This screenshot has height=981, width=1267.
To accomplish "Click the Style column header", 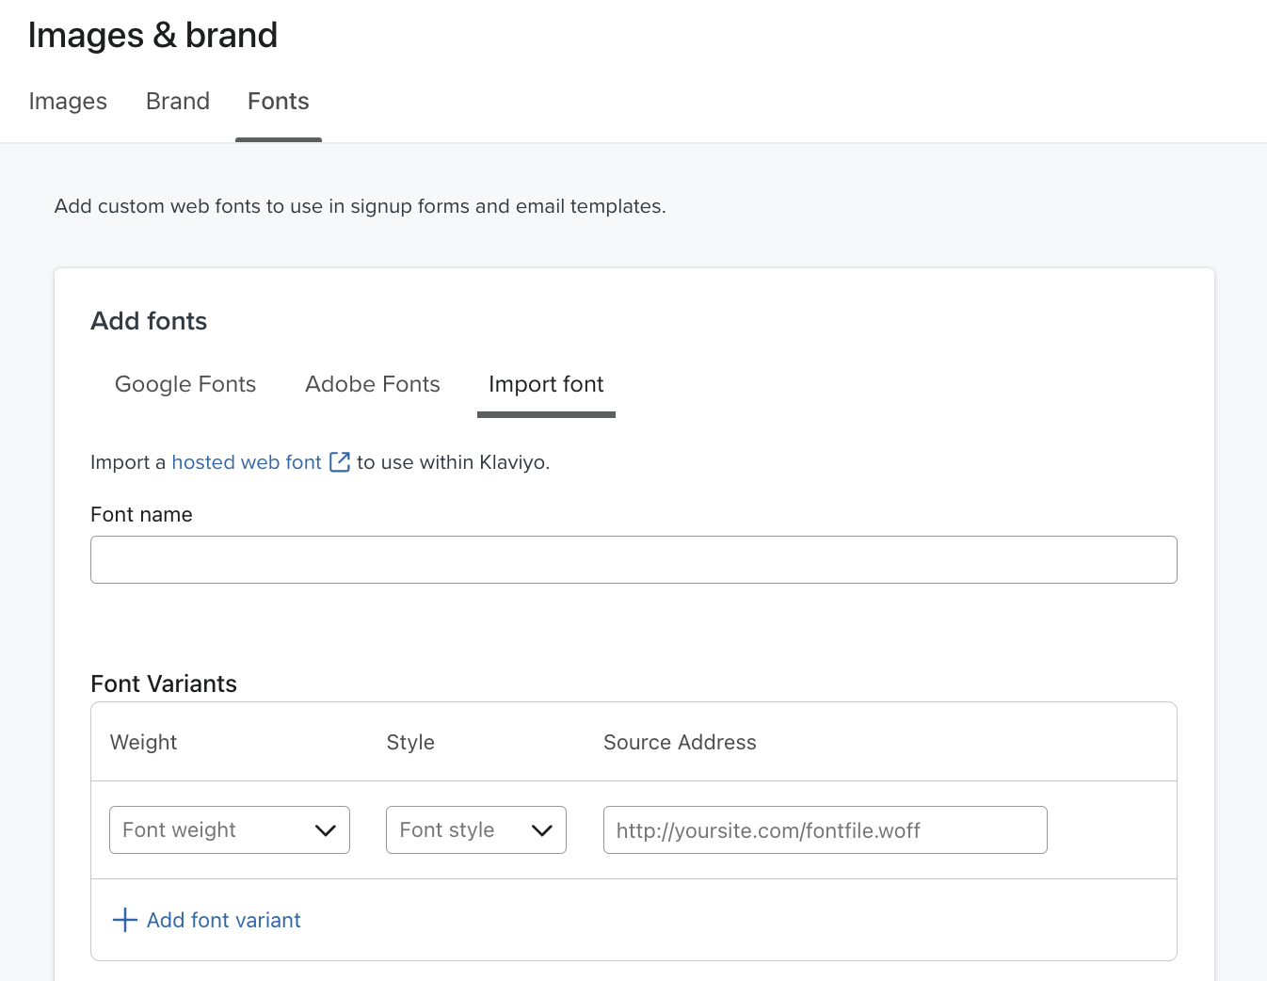I will [410, 742].
